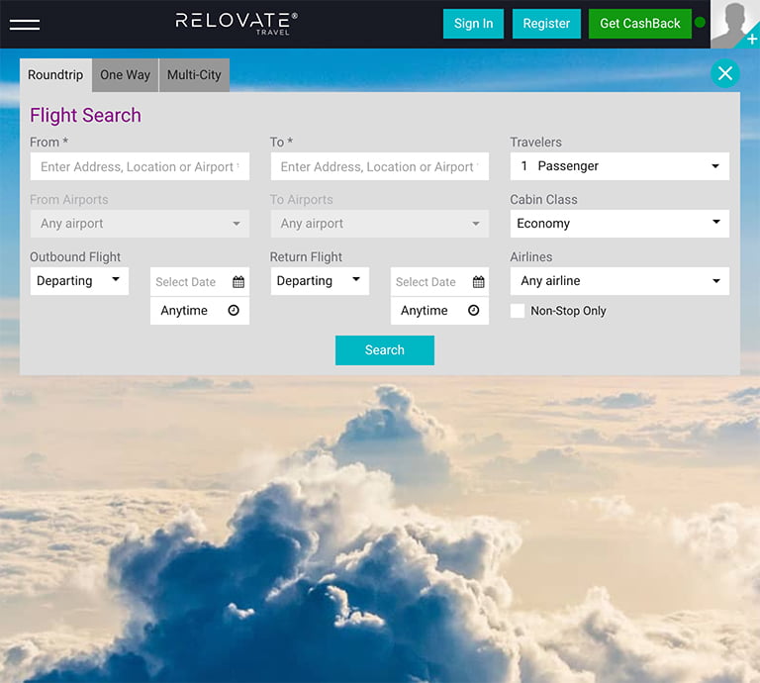Open the outbound flight calendar icon
Image resolution: width=760 pixels, height=683 pixels.
pyautogui.click(x=237, y=282)
